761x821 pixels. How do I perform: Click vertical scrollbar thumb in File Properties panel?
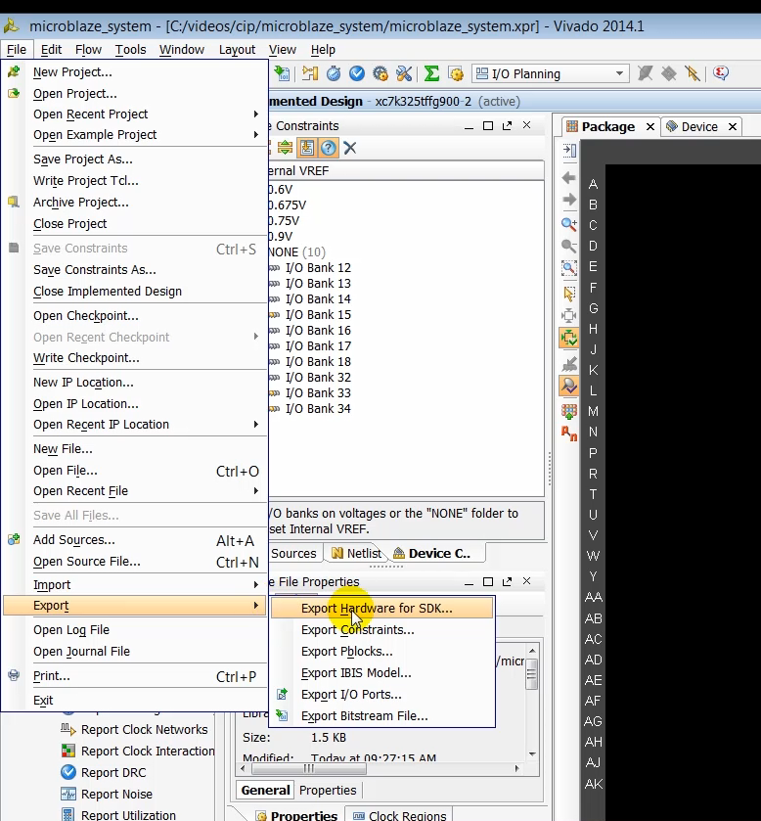[x=532, y=674]
